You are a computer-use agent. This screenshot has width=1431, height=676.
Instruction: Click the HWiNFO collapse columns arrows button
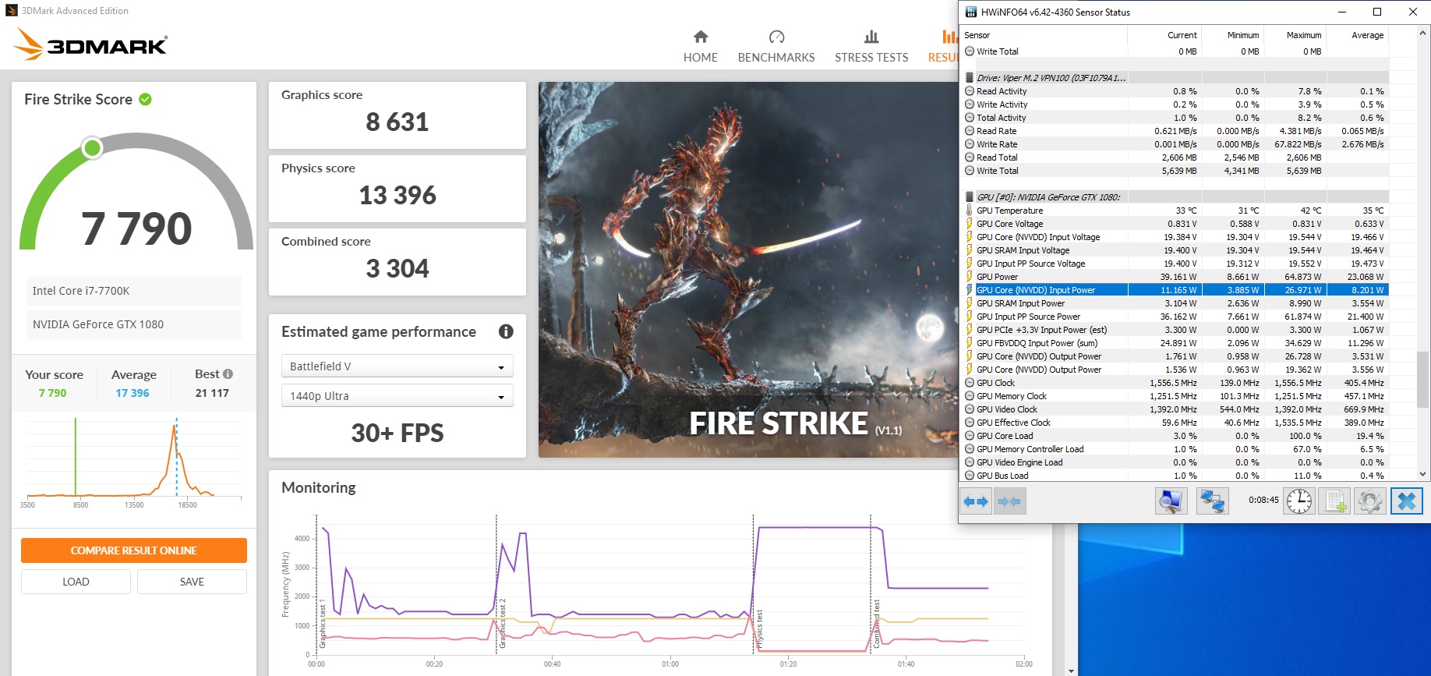tap(1009, 501)
